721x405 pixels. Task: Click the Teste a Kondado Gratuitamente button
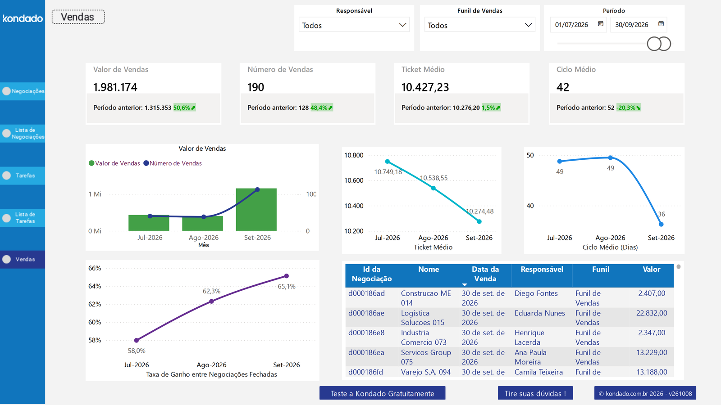pos(383,393)
